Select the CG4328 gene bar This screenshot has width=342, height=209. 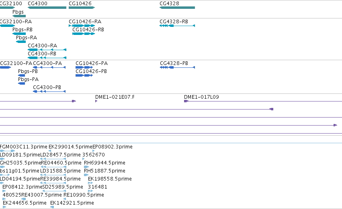click(177, 8)
